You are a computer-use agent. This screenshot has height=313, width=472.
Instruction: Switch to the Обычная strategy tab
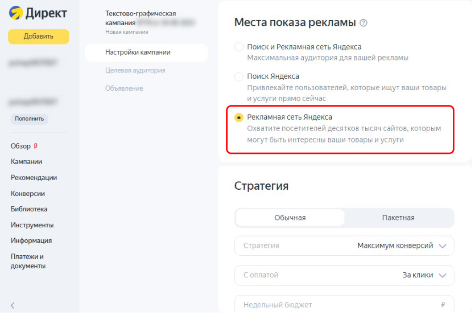[290, 218]
